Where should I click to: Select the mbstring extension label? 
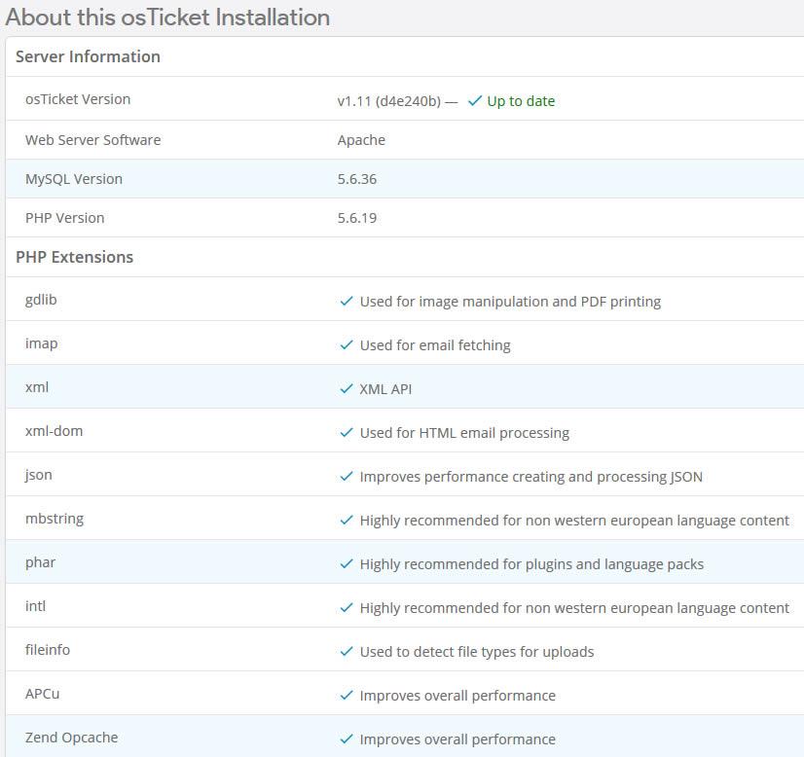coord(55,519)
